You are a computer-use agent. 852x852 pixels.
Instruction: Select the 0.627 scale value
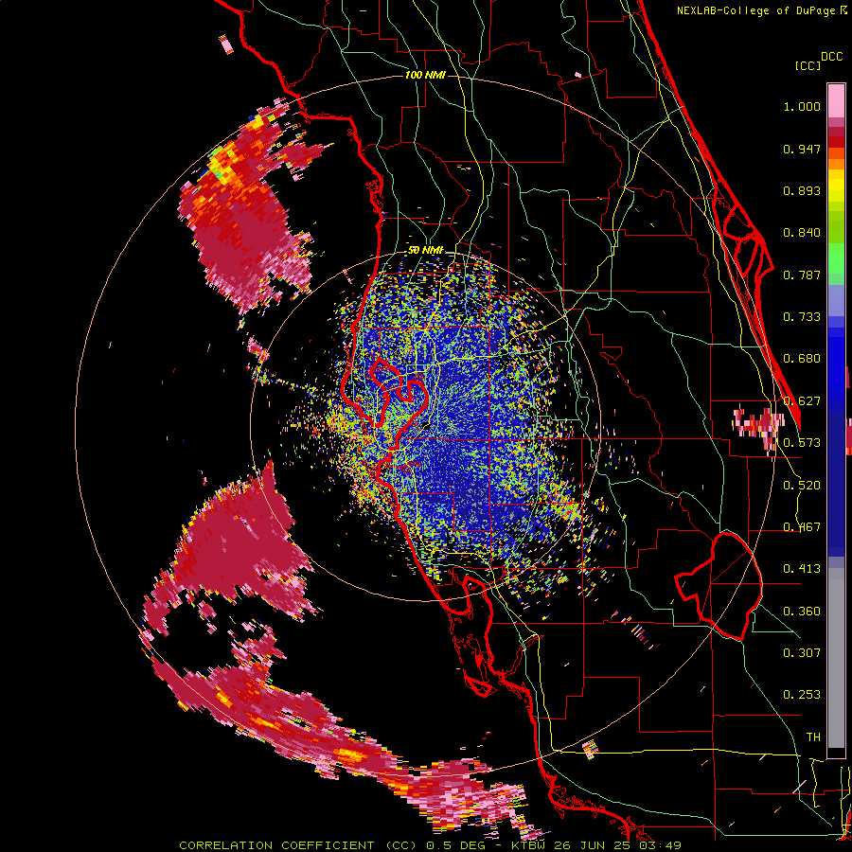tap(802, 401)
